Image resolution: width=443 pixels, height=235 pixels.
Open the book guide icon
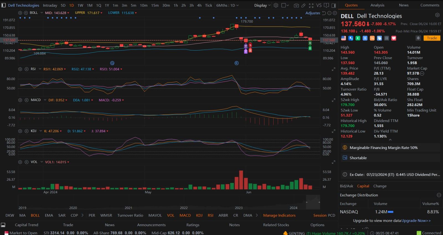point(326,5)
